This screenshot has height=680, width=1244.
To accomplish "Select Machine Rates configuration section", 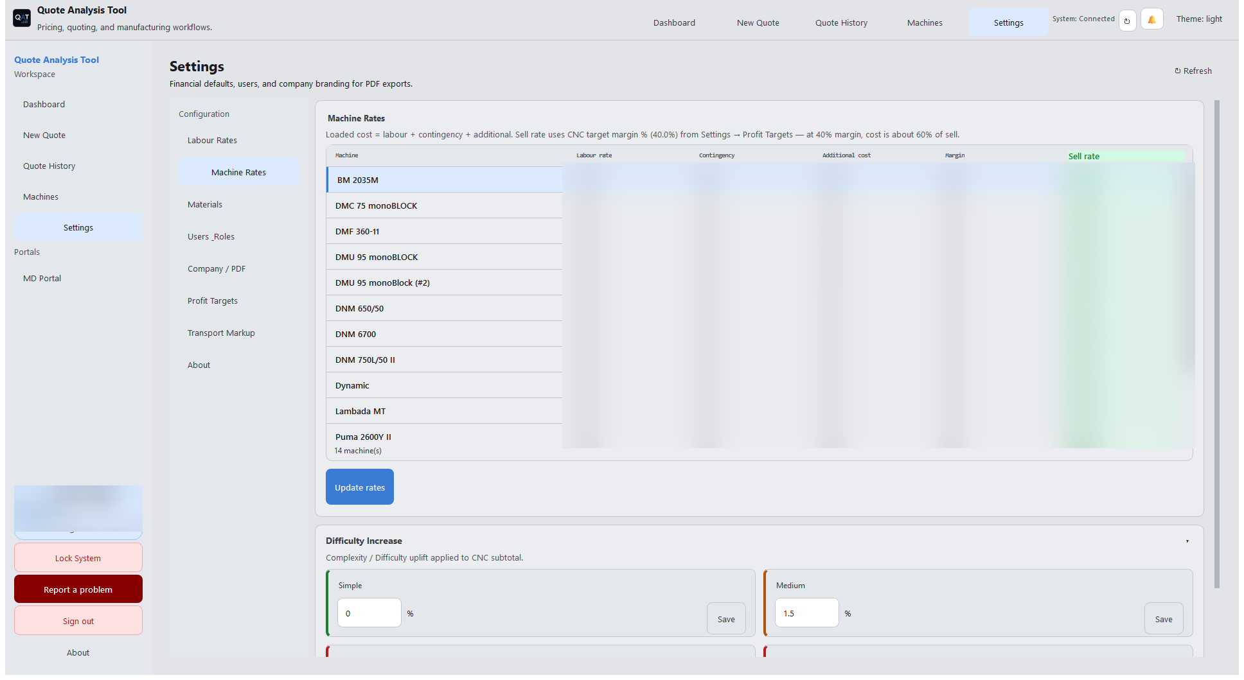I will (x=238, y=172).
